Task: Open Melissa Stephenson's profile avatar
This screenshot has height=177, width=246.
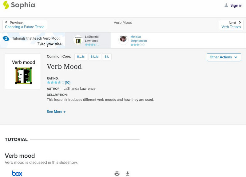Action: [x=123, y=39]
